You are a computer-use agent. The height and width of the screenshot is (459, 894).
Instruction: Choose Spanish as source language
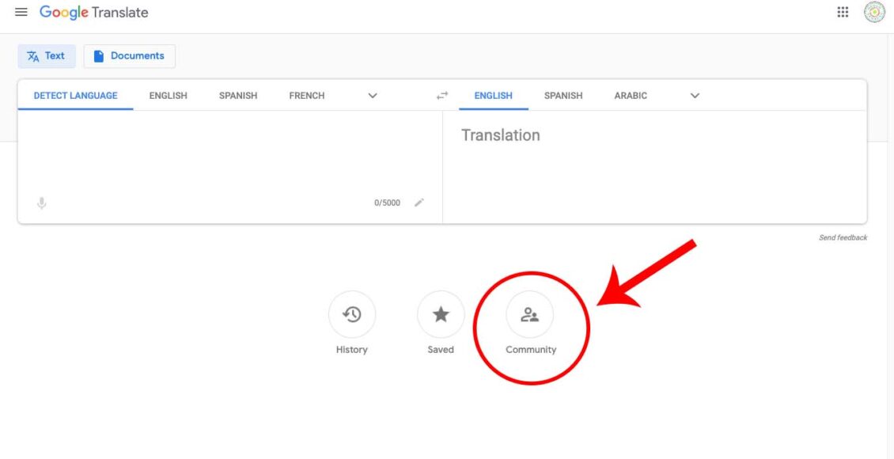coord(238,96)
